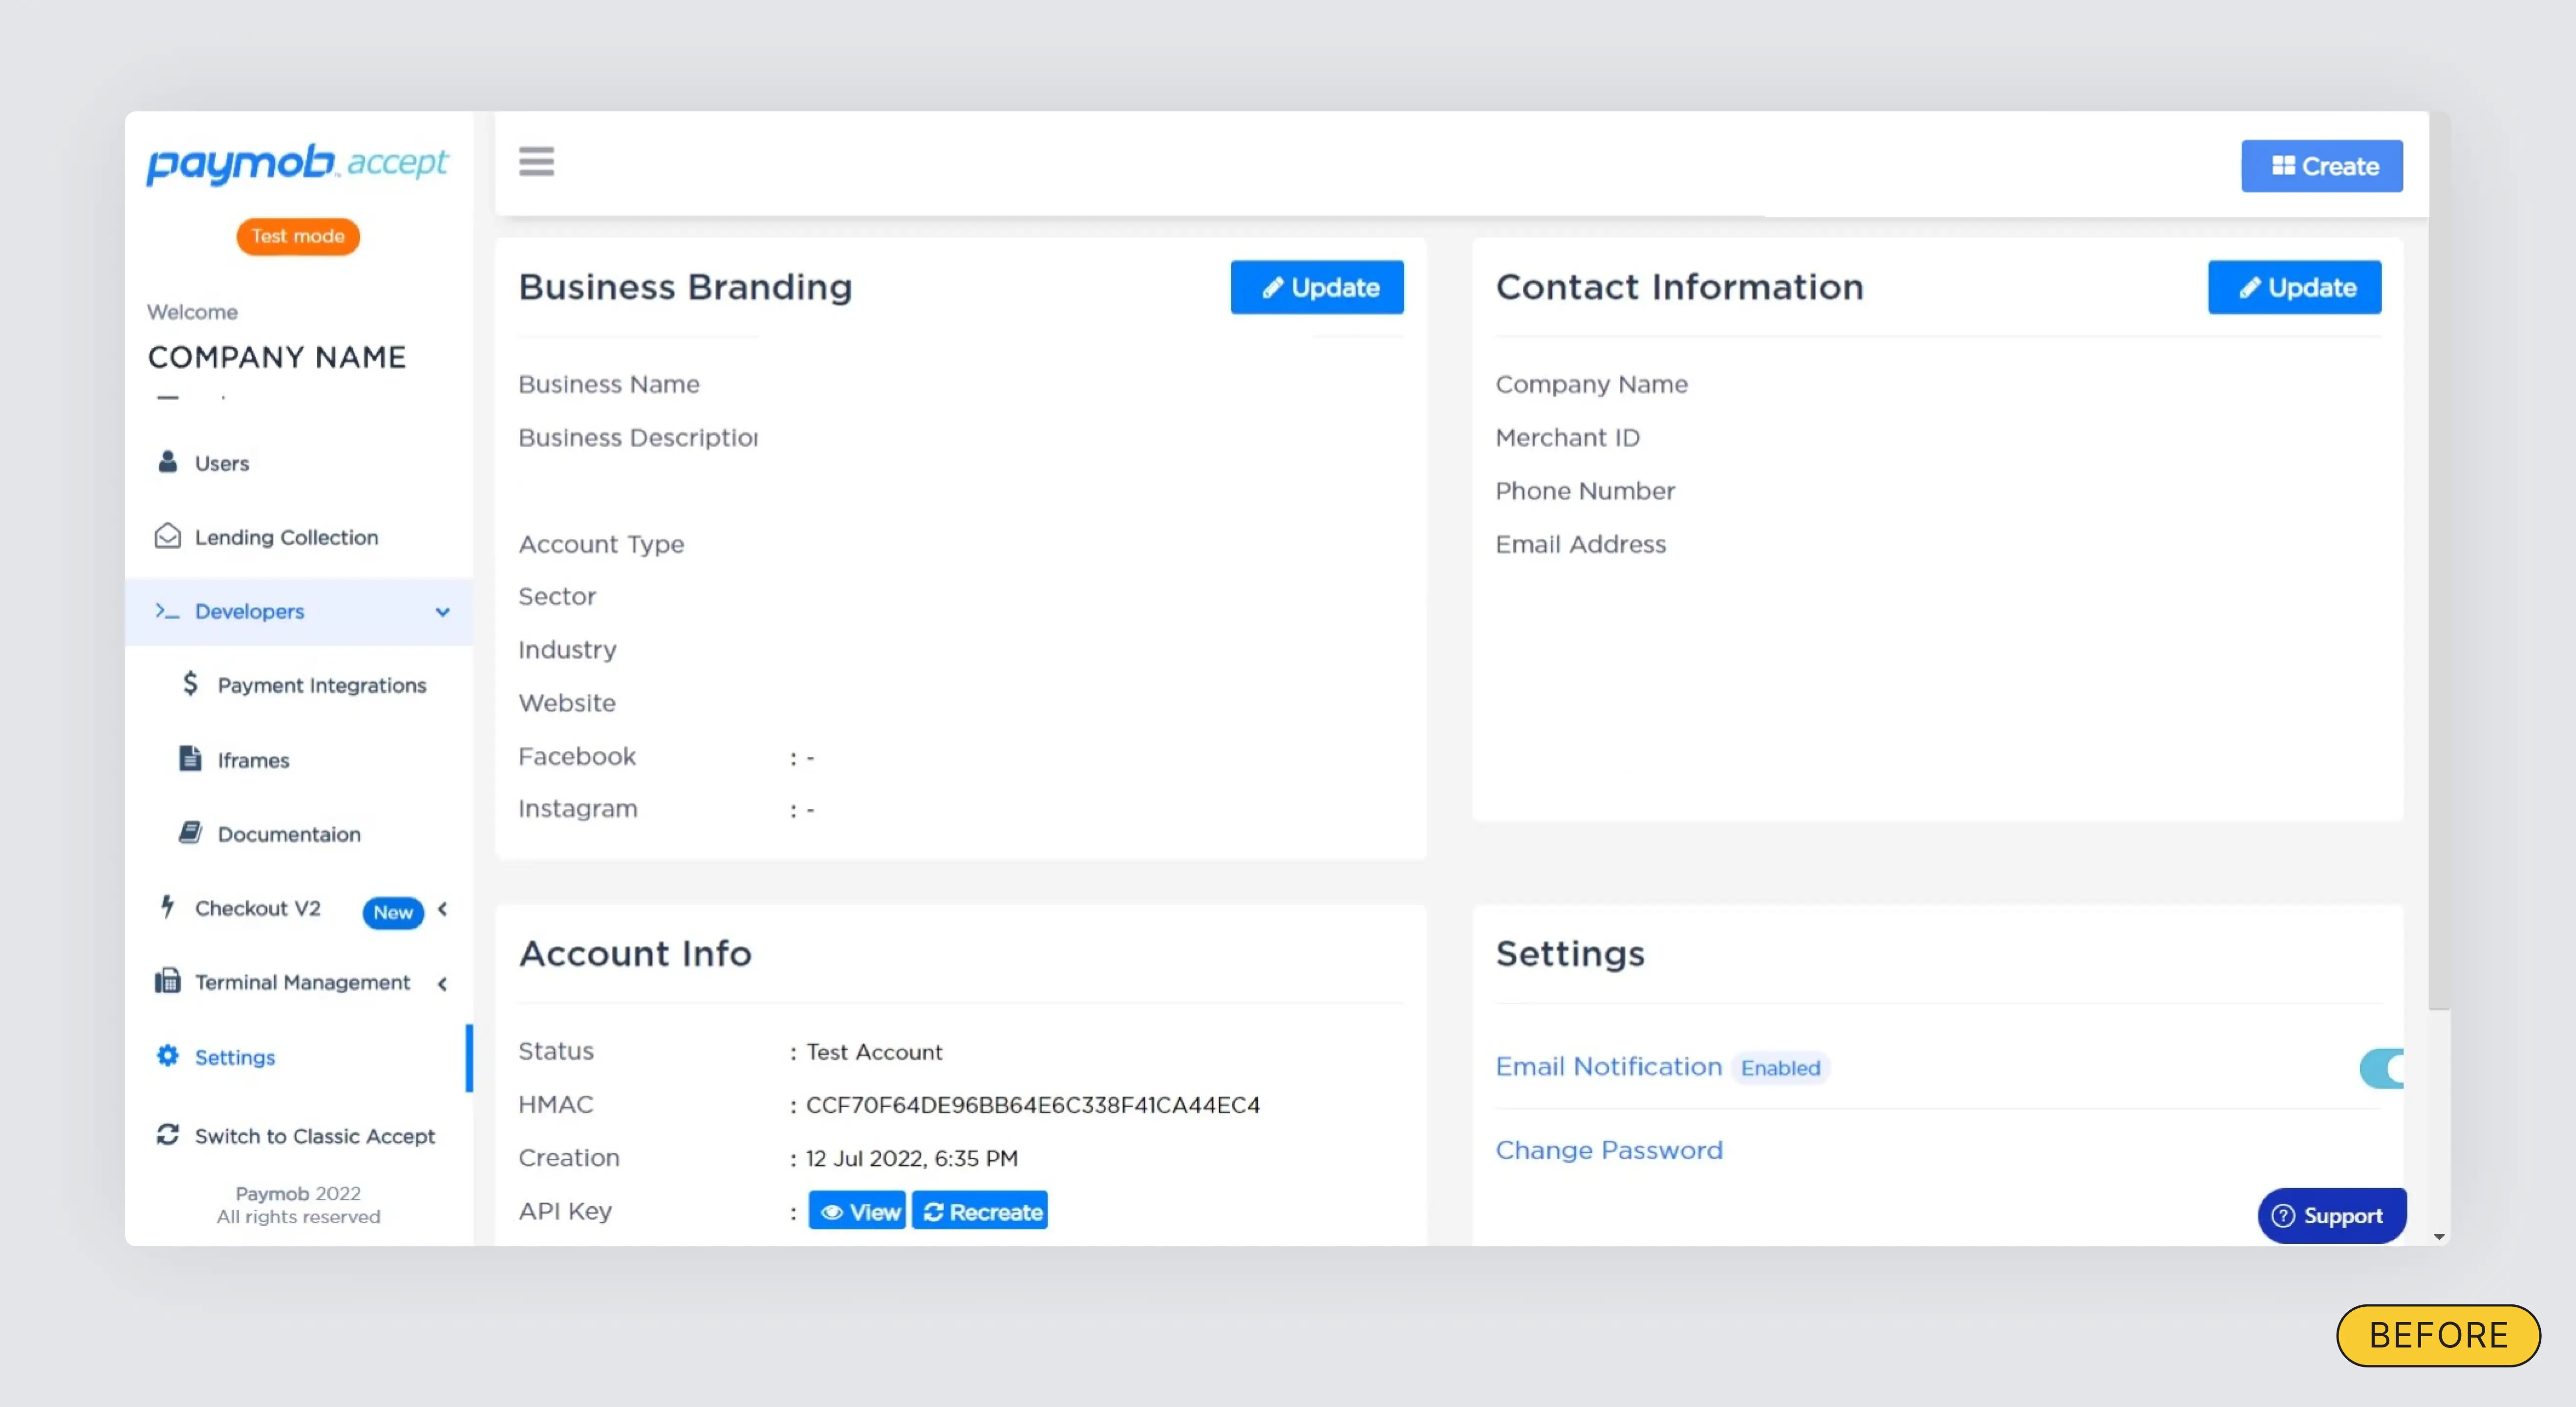Viewport: 2576px width, 1407px height.
Task: Expand the Terminal Management submenu arrow
Action: pos(442,983)
